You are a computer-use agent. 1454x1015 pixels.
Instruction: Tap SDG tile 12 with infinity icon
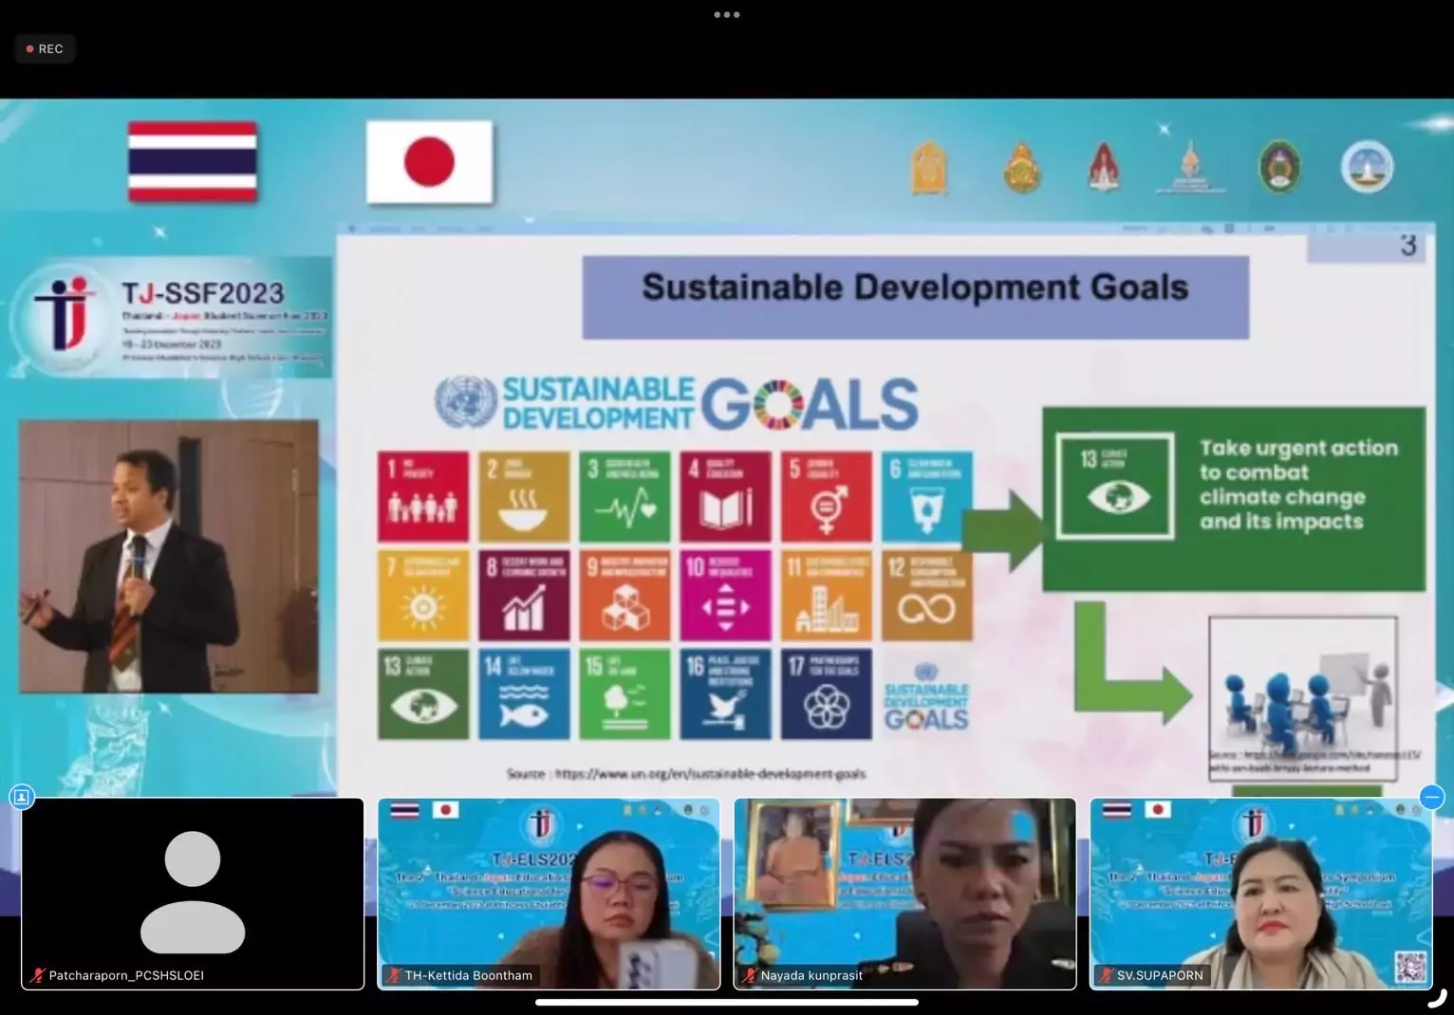tap(927, 596)
